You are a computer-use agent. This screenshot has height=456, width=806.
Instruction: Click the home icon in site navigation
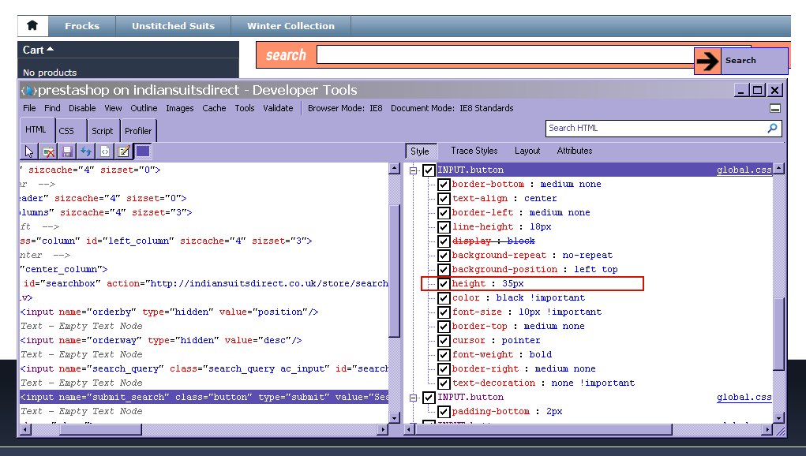[32, 25]
